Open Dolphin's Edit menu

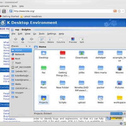click(x=20, y=34)
